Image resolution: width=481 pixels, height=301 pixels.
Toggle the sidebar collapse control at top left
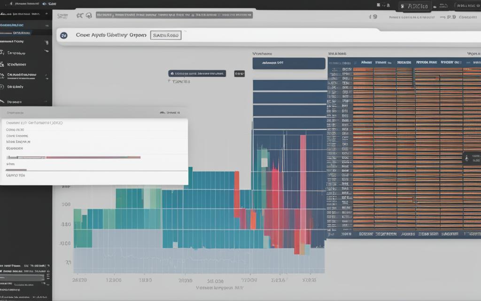[x=46, y=14]
